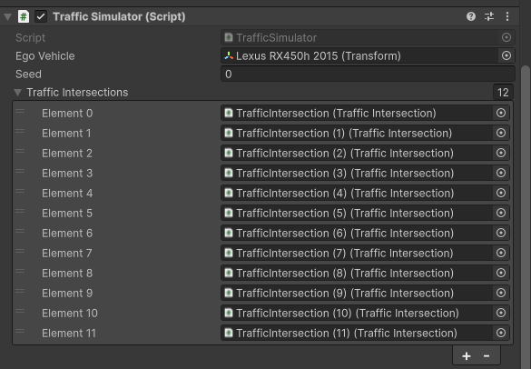Collapse the Traffic Intersections list
The width and height of the screenshot is (531, 369).
pos(17,93)
